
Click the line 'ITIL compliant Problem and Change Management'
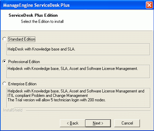(x=48, y=96)
